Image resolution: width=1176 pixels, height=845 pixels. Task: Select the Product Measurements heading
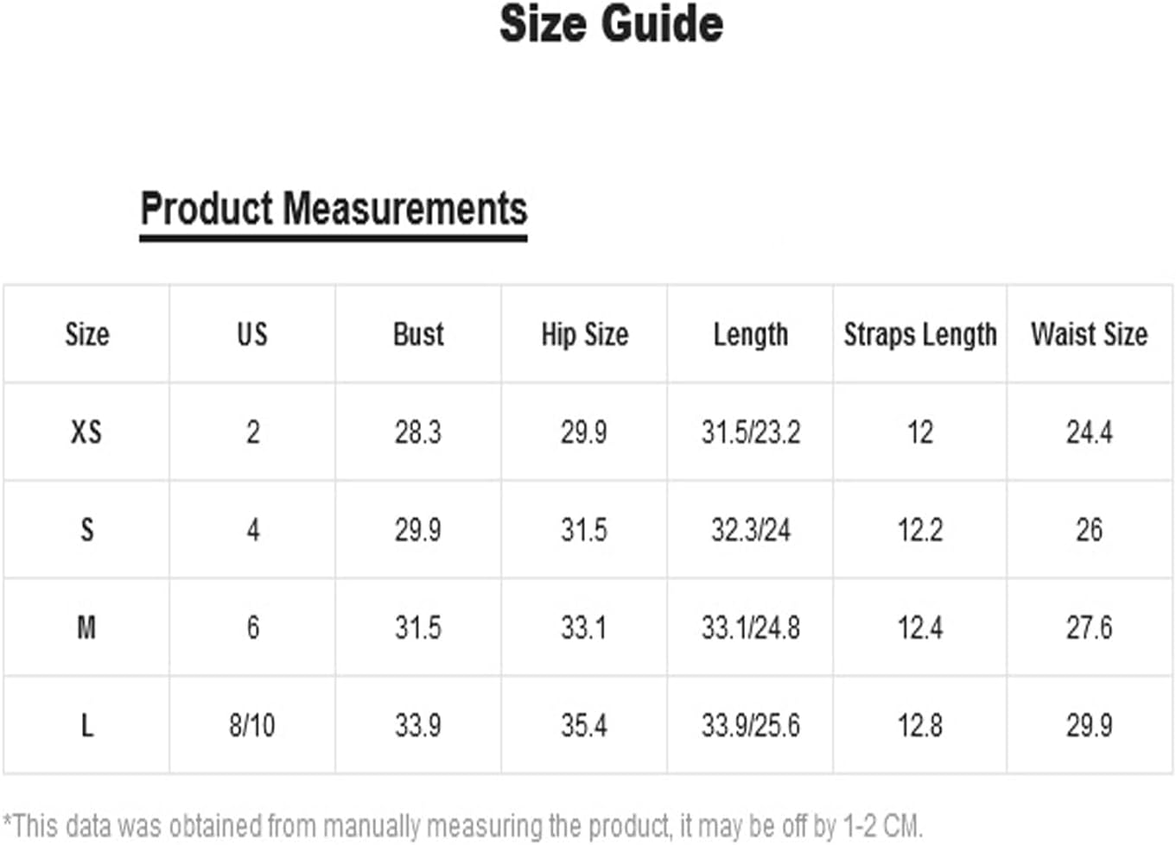(x=334, y=210)
